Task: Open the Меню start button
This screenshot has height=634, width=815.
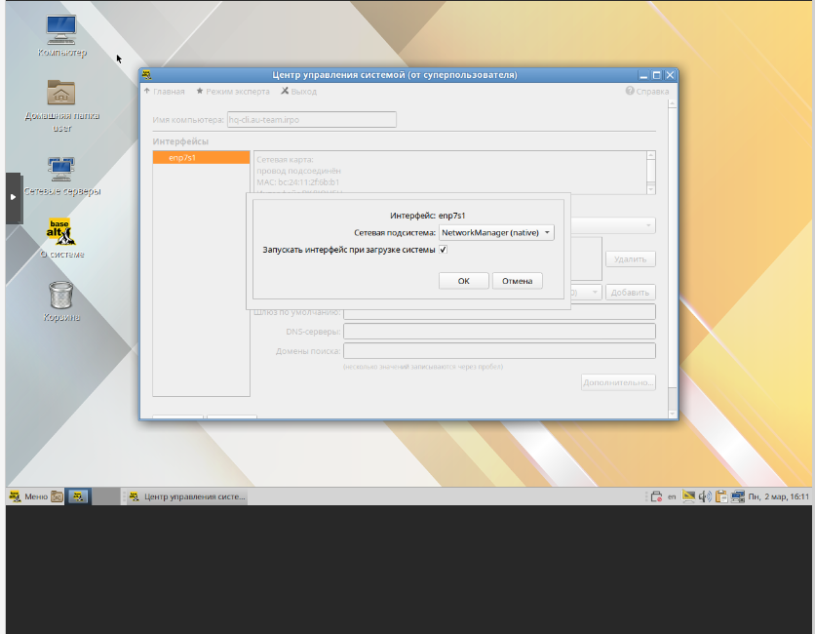Action: [x=28, y=496]
